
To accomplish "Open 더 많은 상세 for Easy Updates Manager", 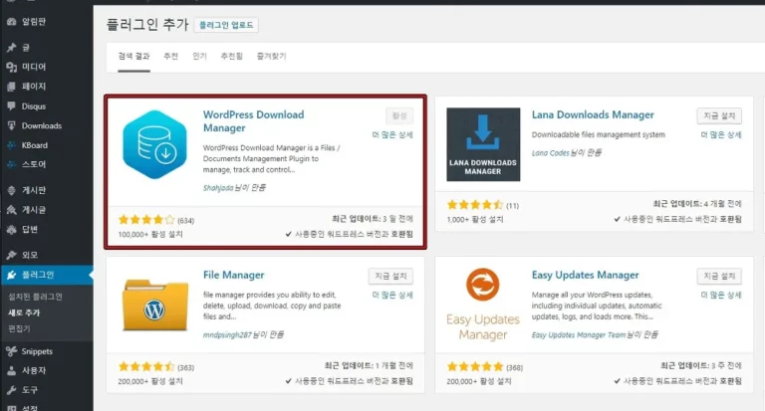I will tap(720, 295).
